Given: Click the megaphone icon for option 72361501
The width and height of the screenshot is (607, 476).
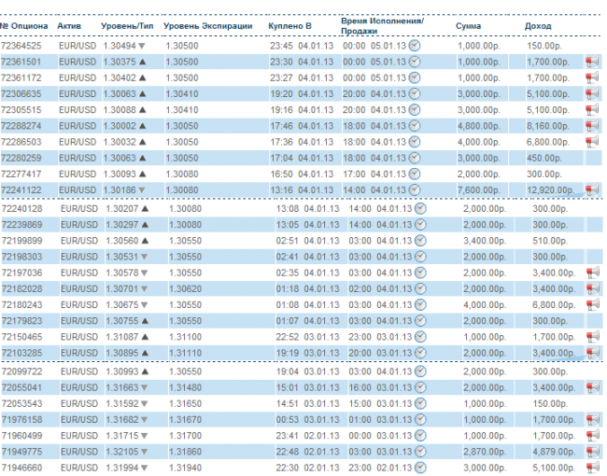Looking at the screenshot, I should tap(592, 62).
